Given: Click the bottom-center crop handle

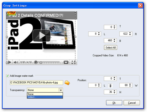Looking at the screenshot, I should [41, 63].
